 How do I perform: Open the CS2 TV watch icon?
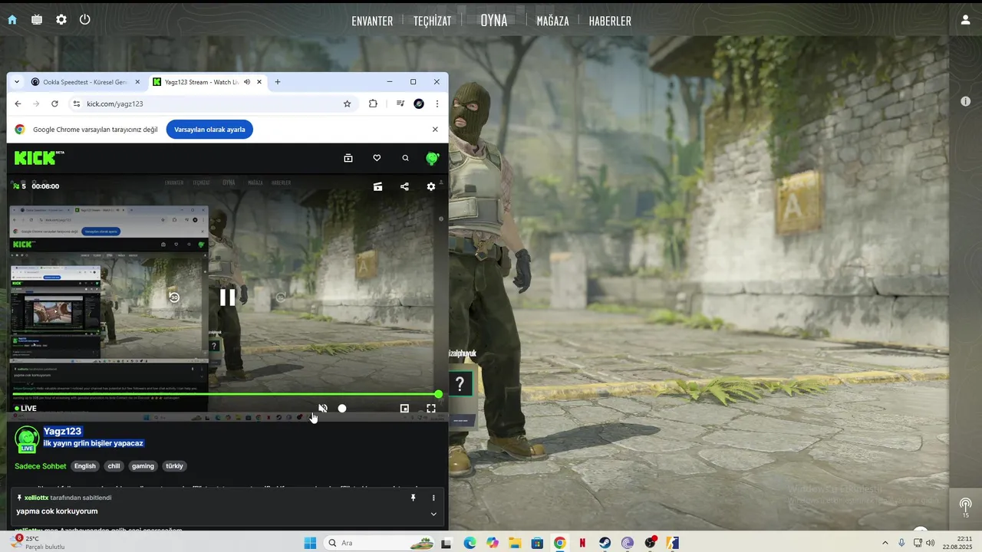37,20
